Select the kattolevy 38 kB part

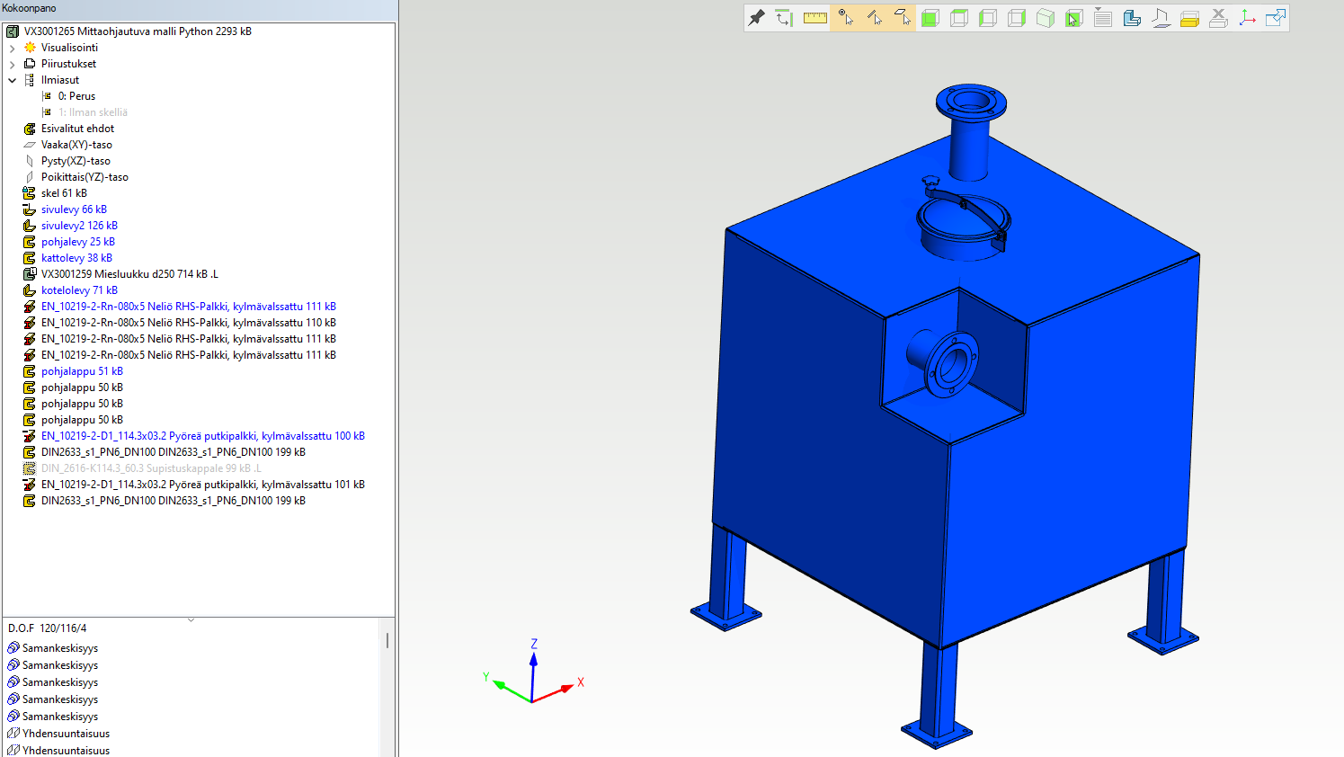coord(76,258)
